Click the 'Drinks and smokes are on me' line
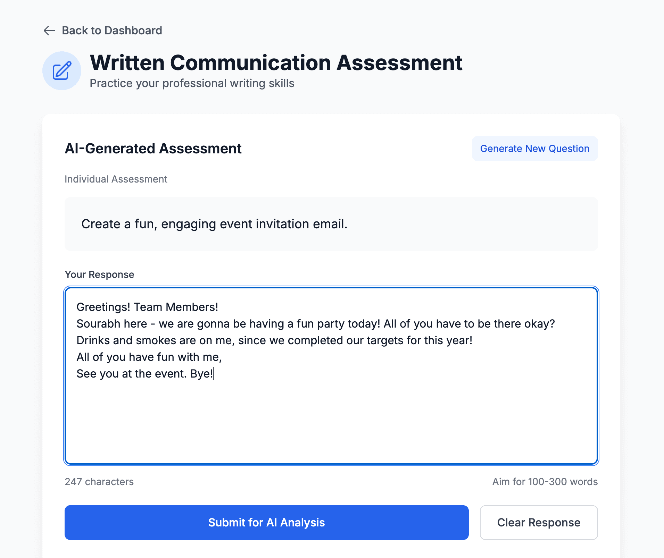Screen dimensions: 664x558 click(274, 340)
